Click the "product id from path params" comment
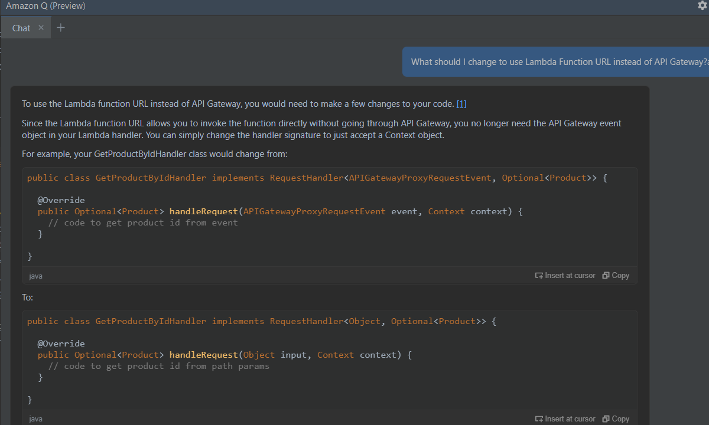The height and width of the screenshot is (425, 709). [158, 366]
